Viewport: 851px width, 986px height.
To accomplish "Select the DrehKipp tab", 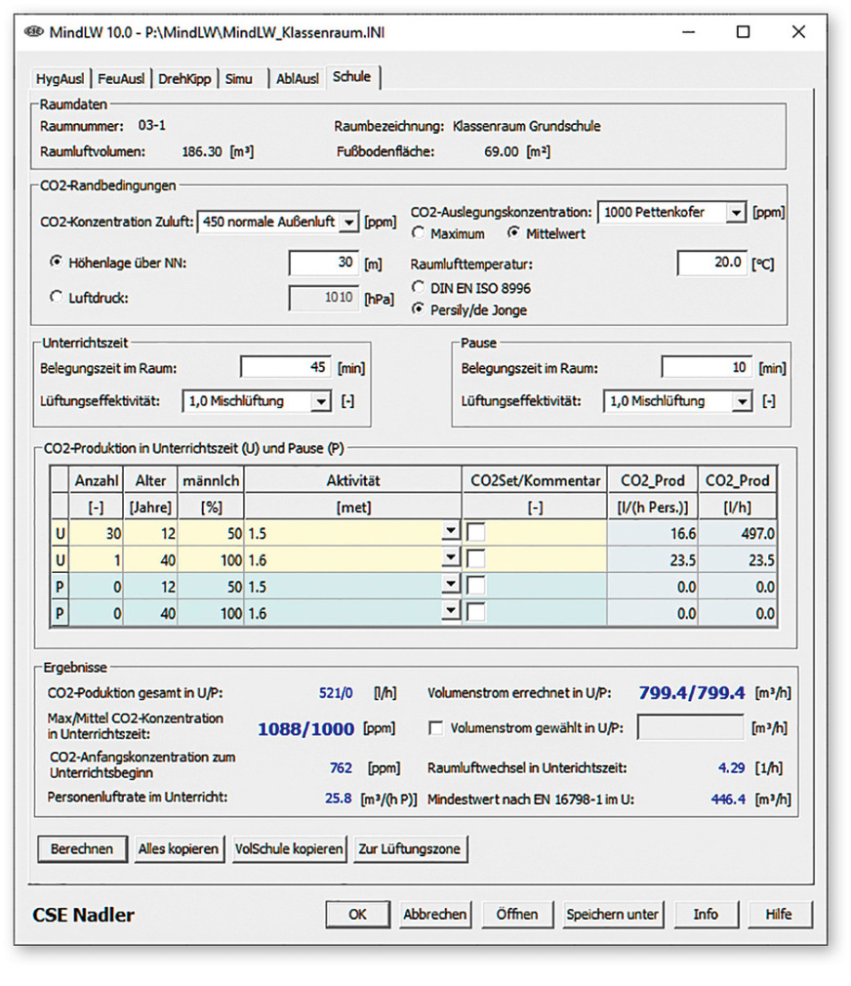I will [185, 78].
